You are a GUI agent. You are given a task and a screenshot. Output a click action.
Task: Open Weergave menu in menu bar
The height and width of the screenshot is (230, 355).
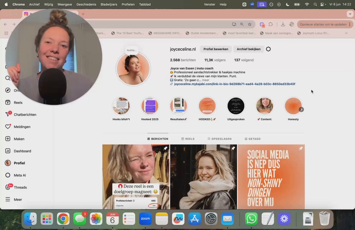pos(65,4)
